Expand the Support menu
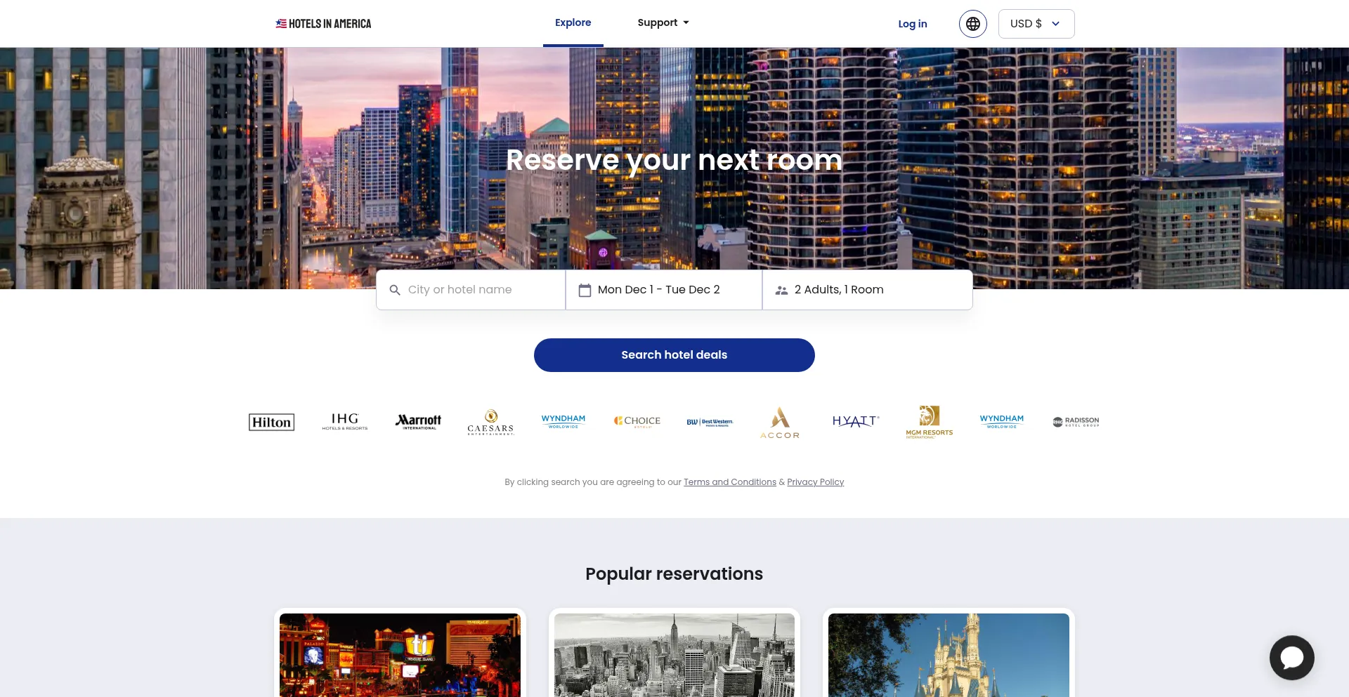This screenshot has width=1349, height=697. click(x=663, y=22)
